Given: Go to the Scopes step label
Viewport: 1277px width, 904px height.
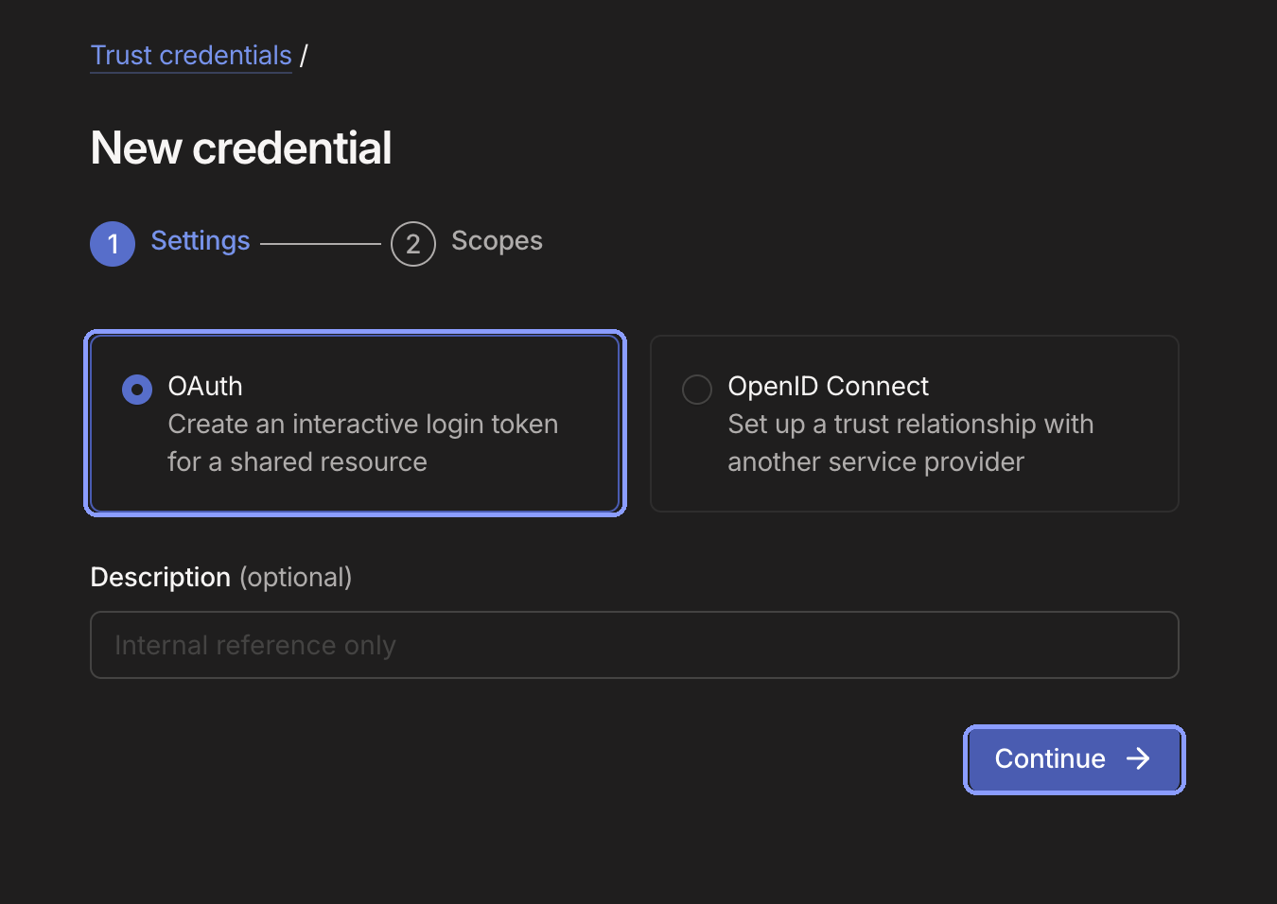Looking at the screenshot, I should click(497, 241).
